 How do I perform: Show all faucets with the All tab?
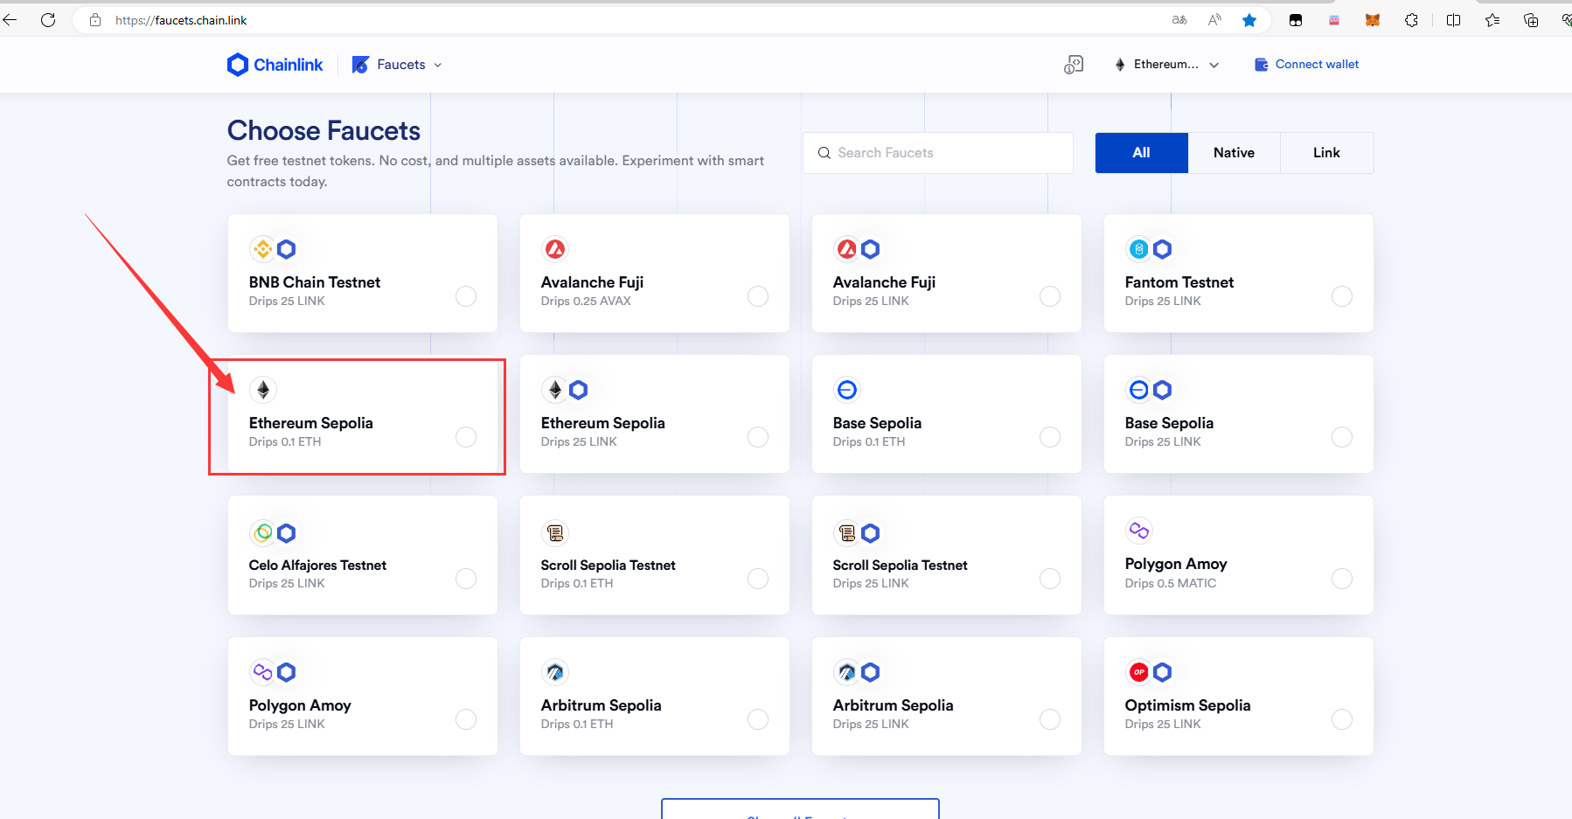[x=1141, y=153]
